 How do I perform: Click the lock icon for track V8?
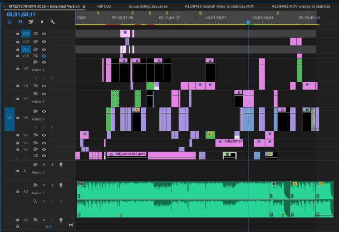coord(18,86)
